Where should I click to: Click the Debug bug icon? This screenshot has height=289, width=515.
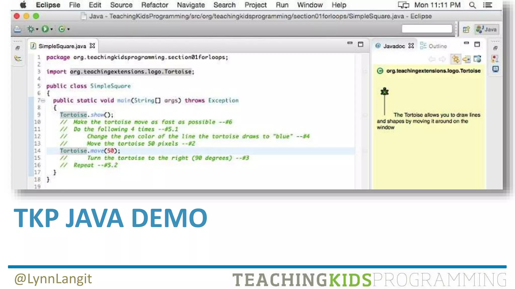31,29
